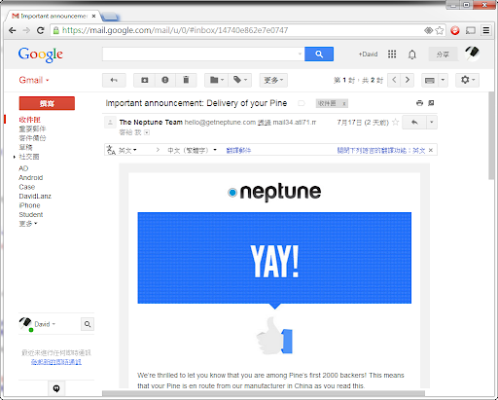Click the translate message link
This screenshot has height=400, width=498.
coord(238,150)
